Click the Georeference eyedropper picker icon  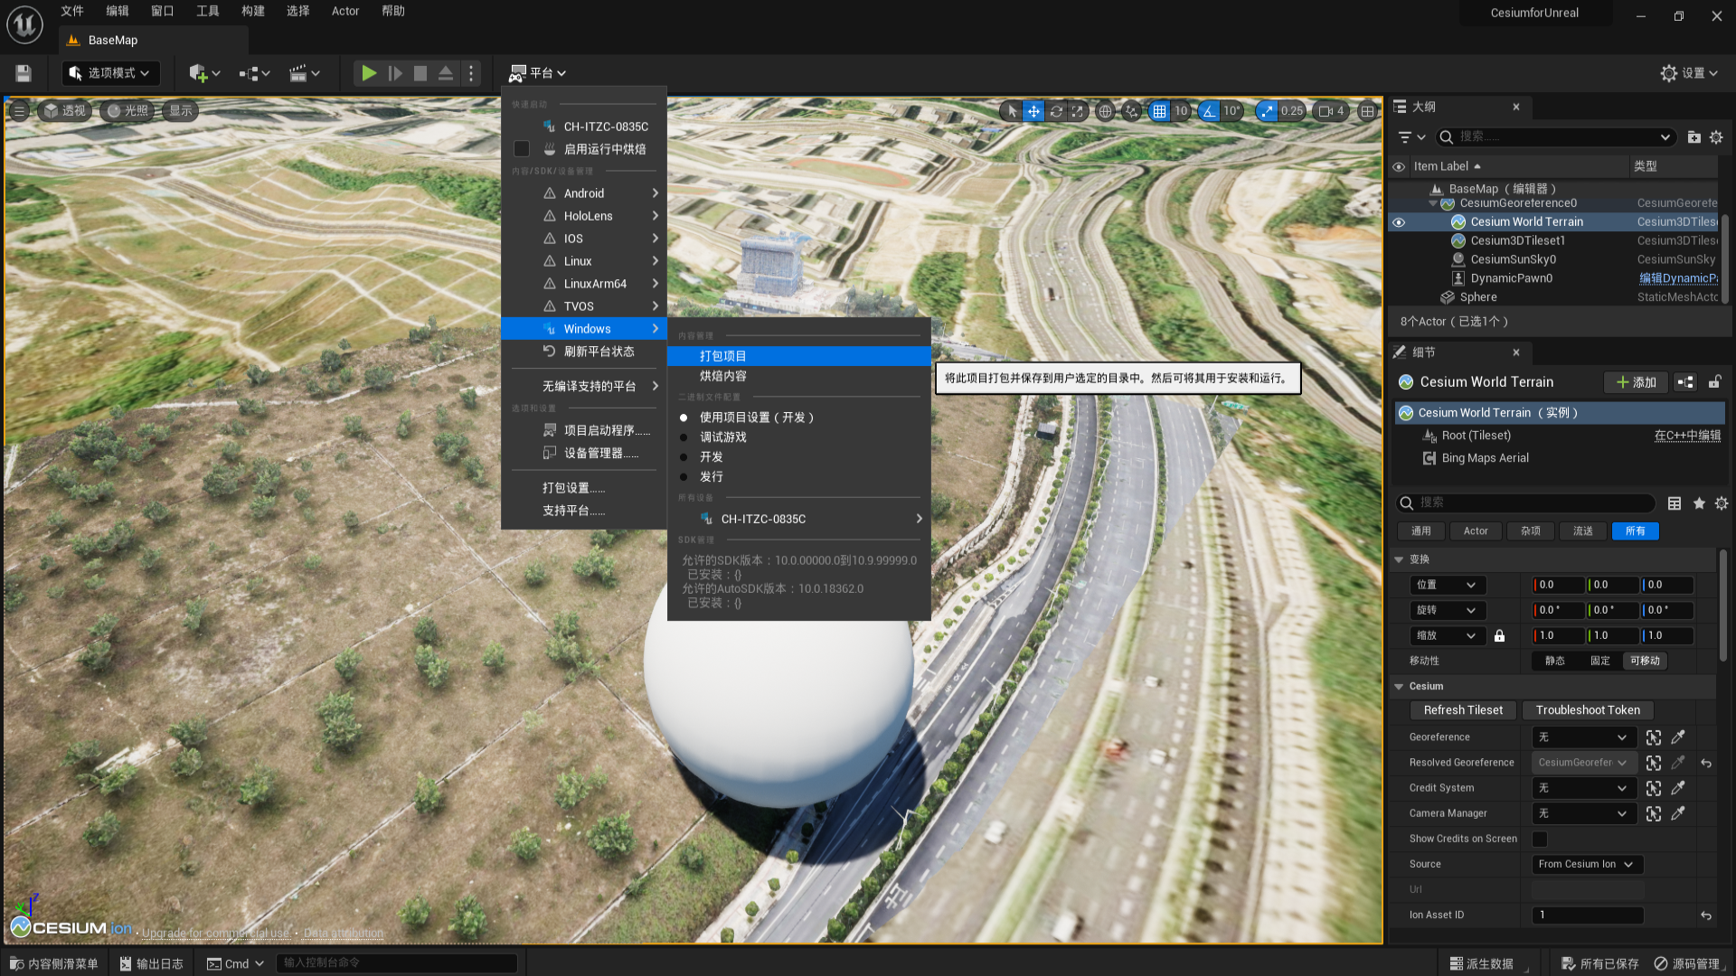coord(1678,737)
